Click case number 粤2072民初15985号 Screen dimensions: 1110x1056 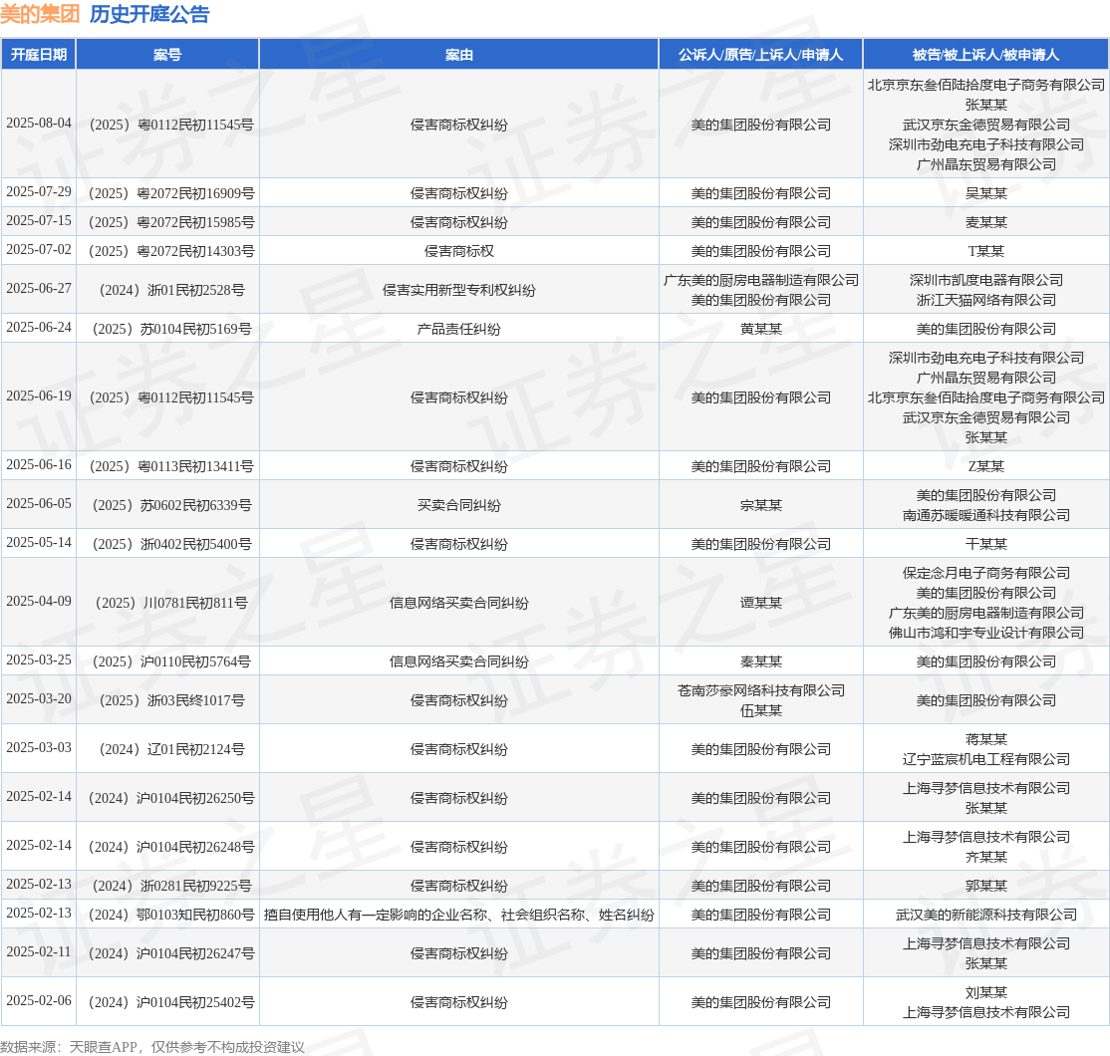click(171, 222)
